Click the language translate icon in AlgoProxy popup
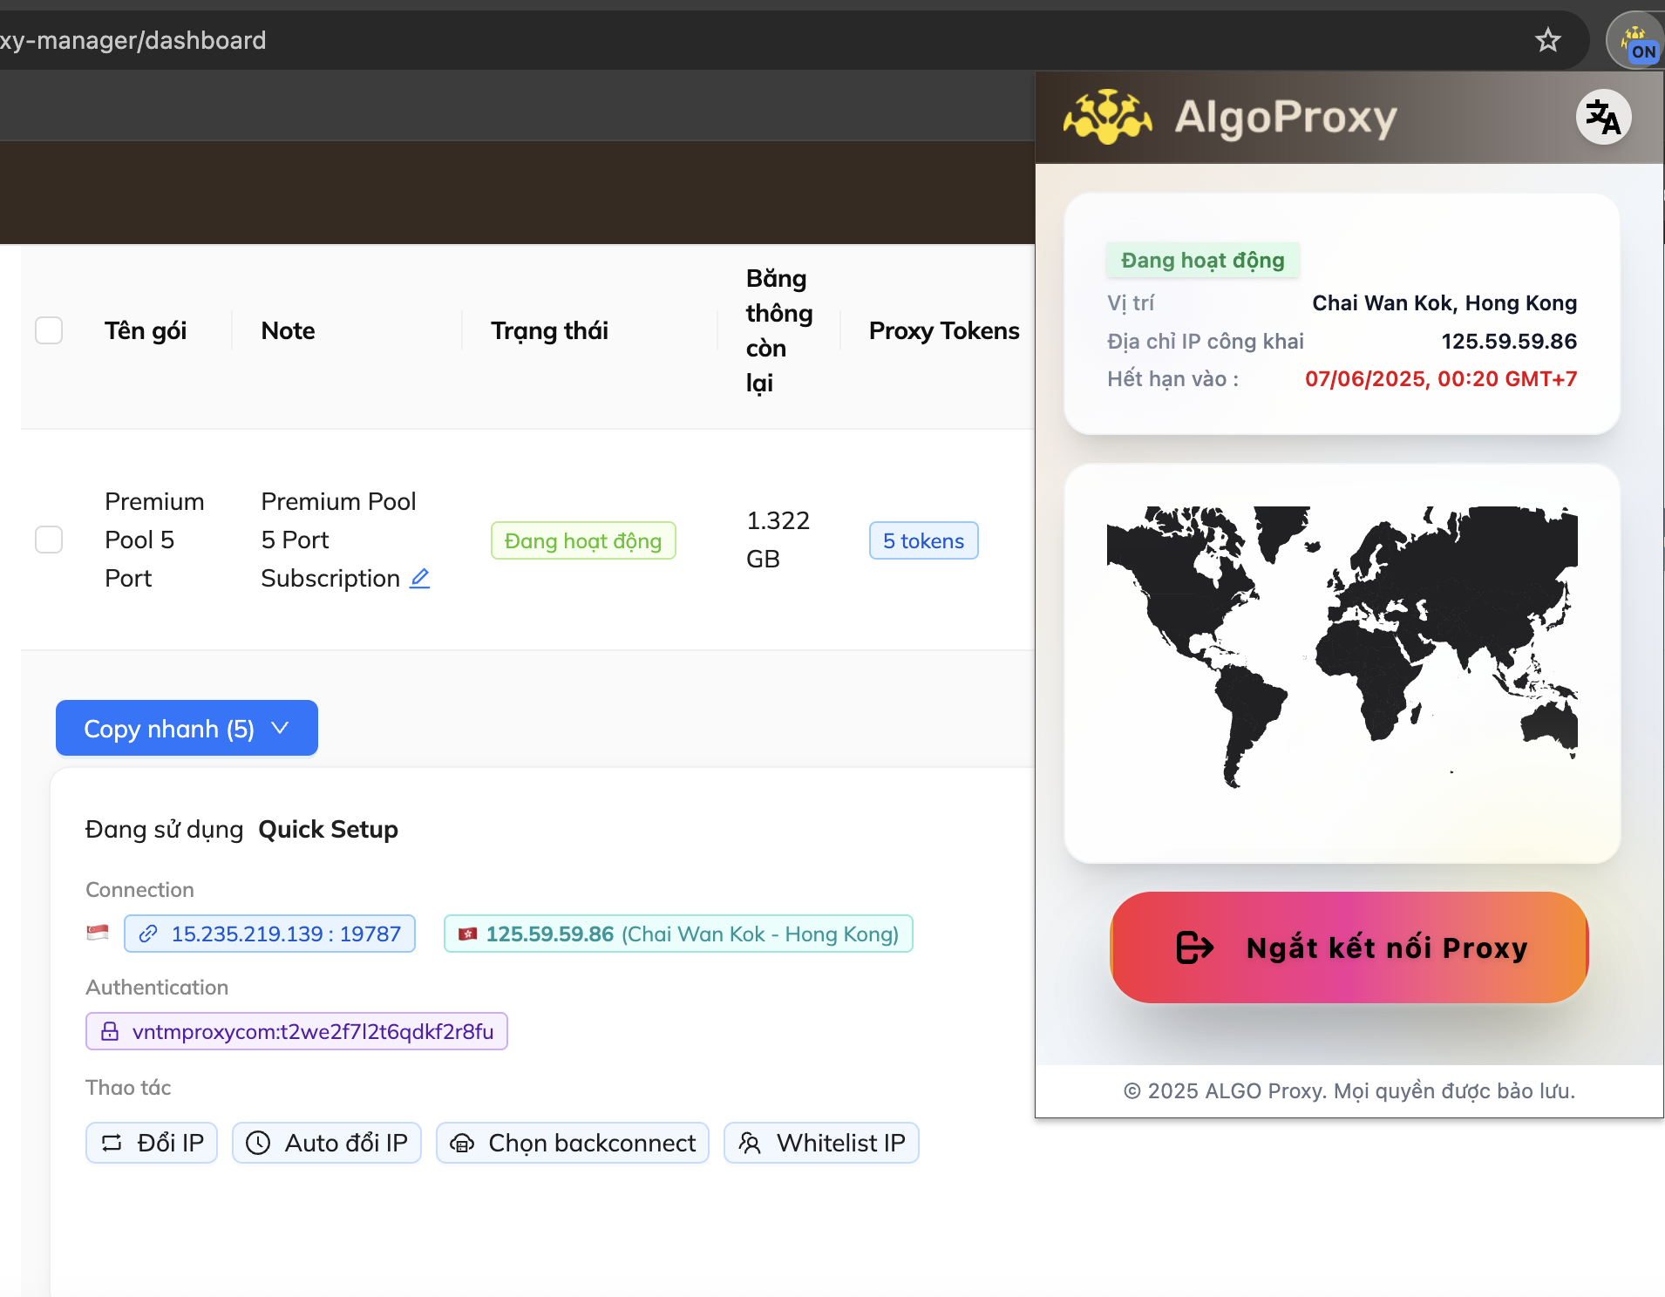1665x1297 pixels. tap(1602, 118)
